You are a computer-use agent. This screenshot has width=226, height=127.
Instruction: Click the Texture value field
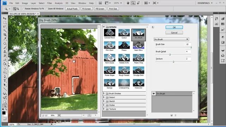(188, 59)
